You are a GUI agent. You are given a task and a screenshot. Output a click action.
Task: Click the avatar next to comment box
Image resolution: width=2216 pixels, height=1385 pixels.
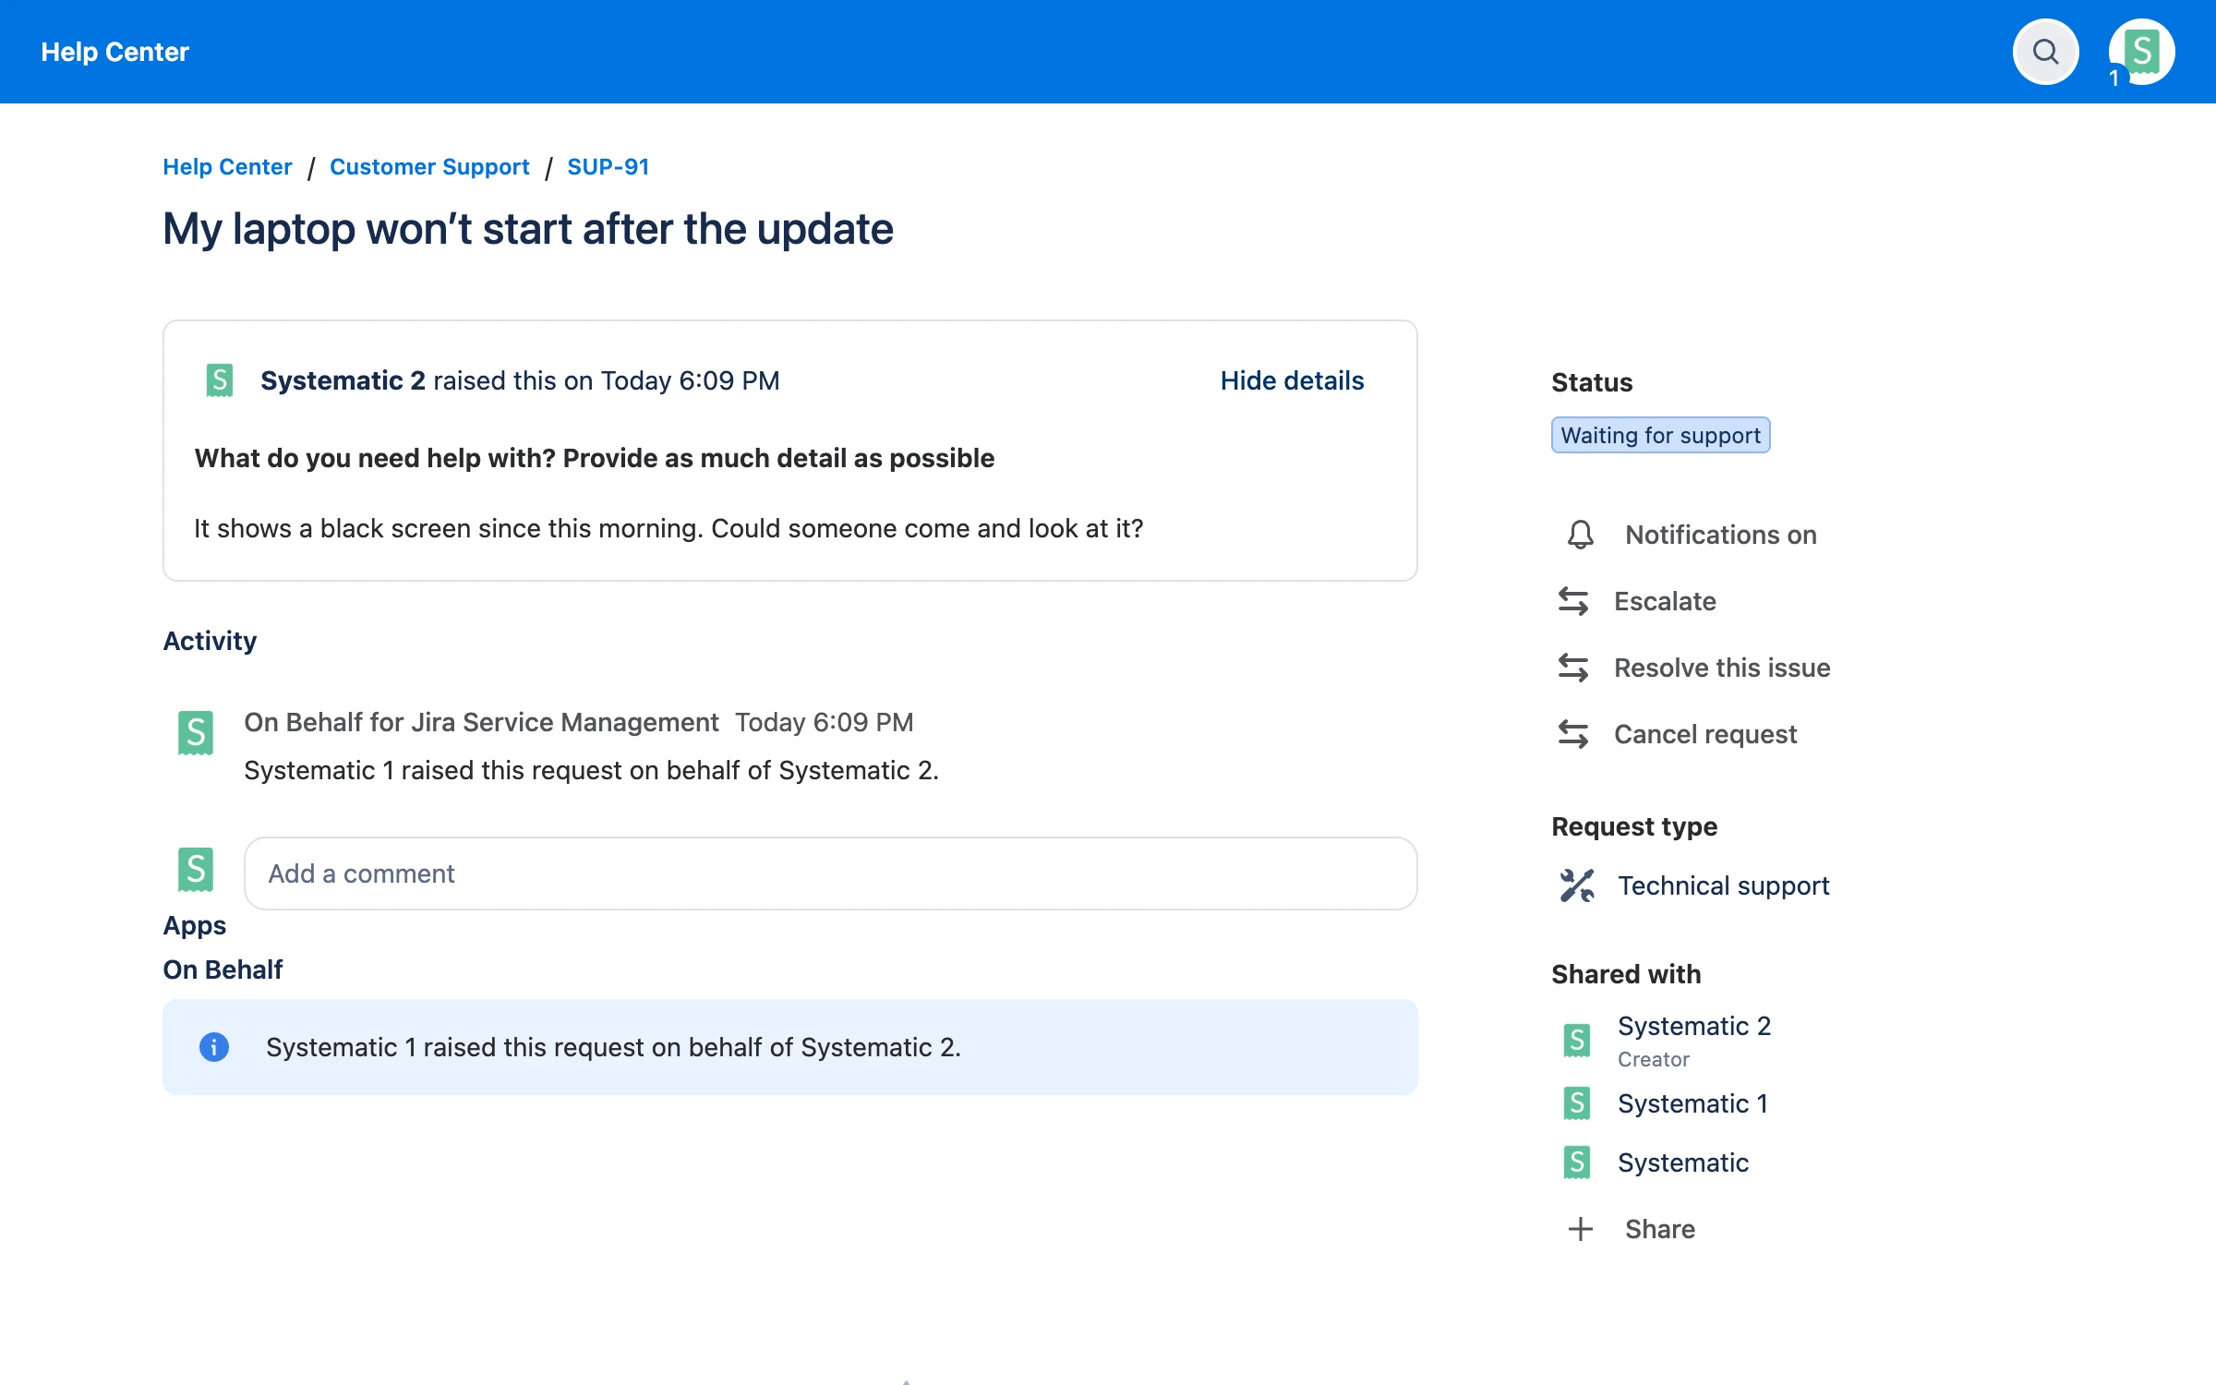[x=196, y=870]
